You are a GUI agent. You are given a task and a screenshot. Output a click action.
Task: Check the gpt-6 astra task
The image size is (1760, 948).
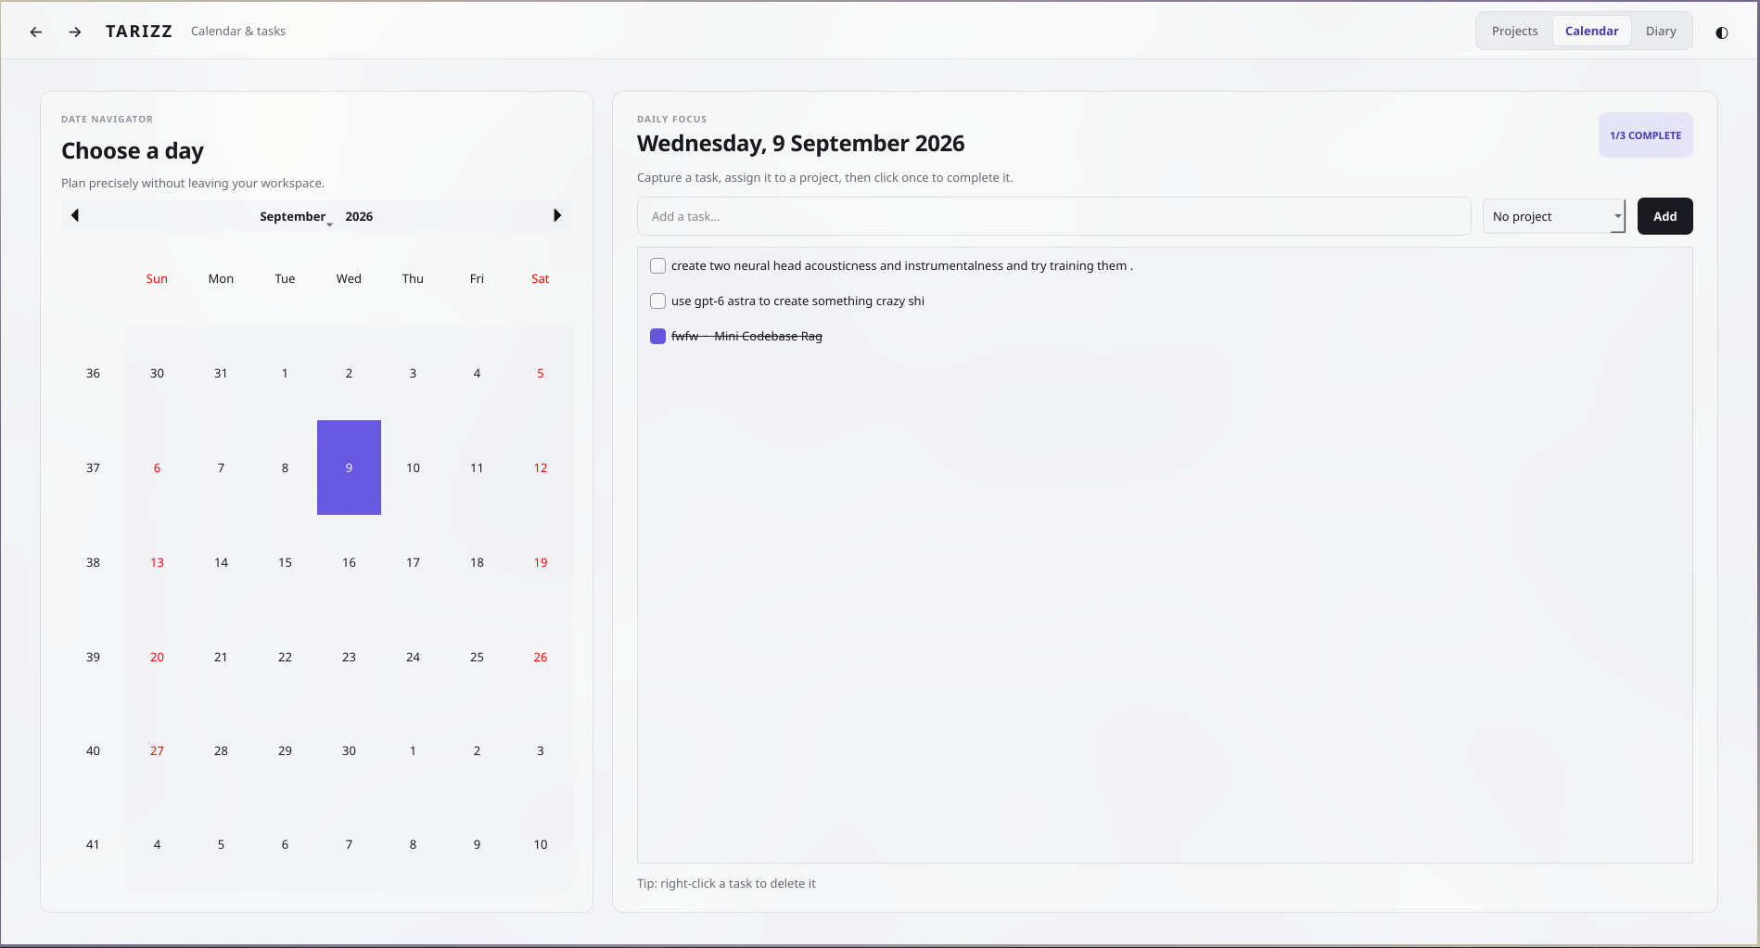point(657,301)
